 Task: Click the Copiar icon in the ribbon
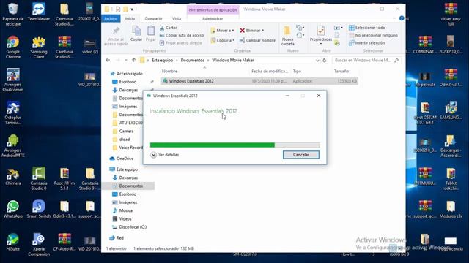point(136,31)
